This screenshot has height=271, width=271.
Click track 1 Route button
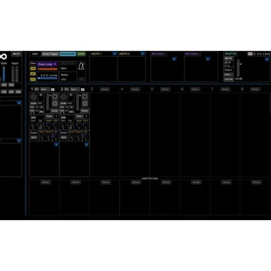[55, 111]
